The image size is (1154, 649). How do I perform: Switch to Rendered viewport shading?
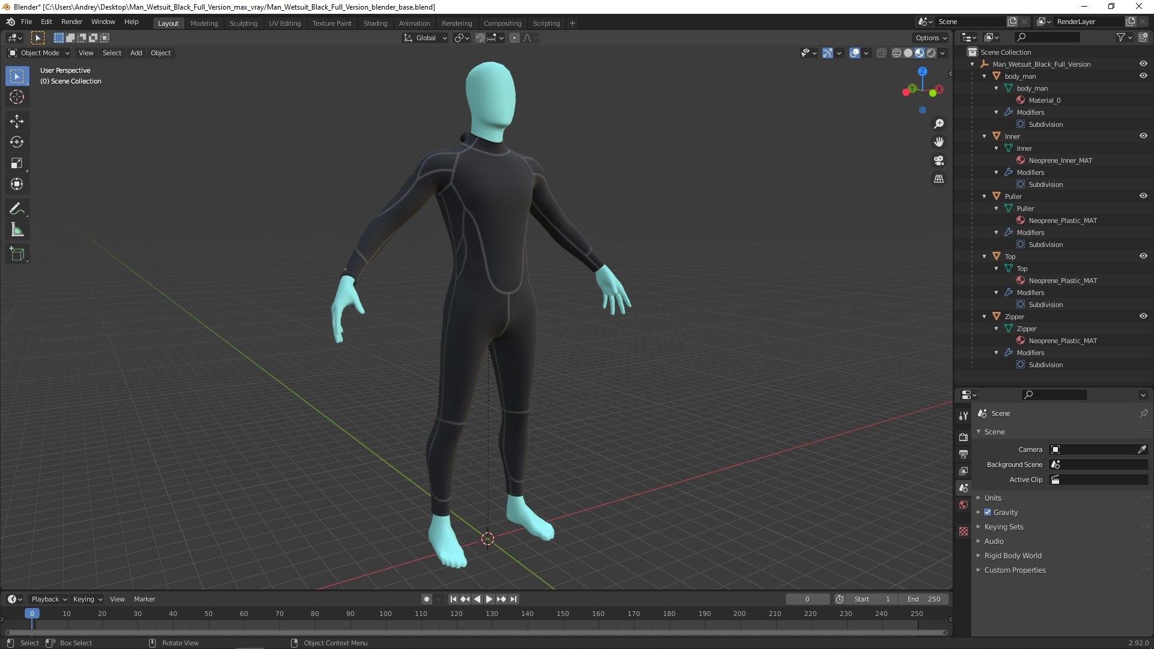[x=931, y=53]
